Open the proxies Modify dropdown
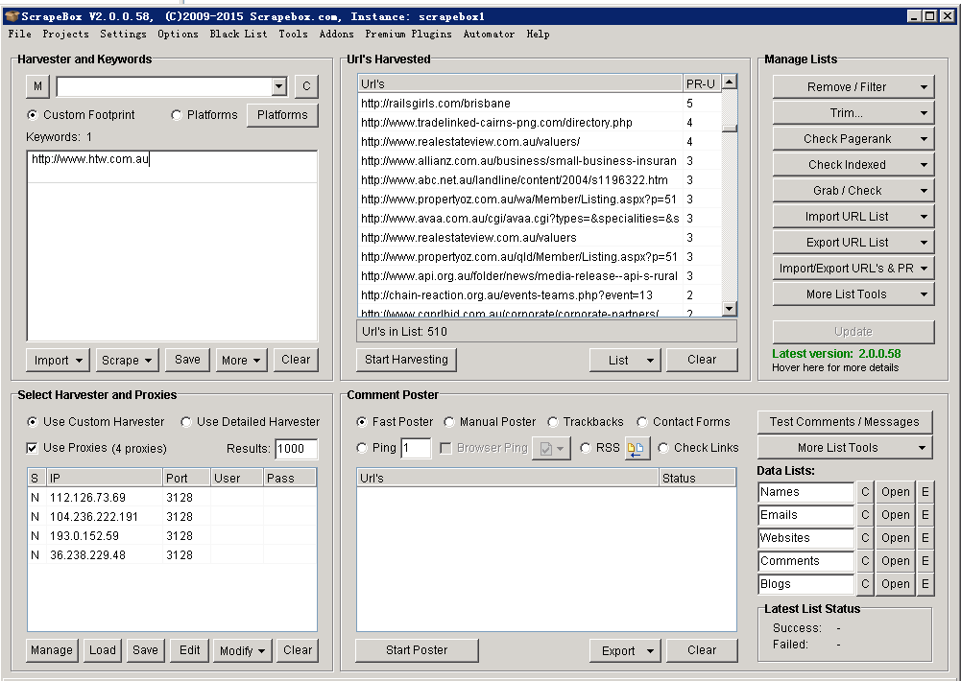 [242, 650]
